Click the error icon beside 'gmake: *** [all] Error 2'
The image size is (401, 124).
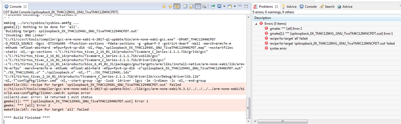[266, 28]
